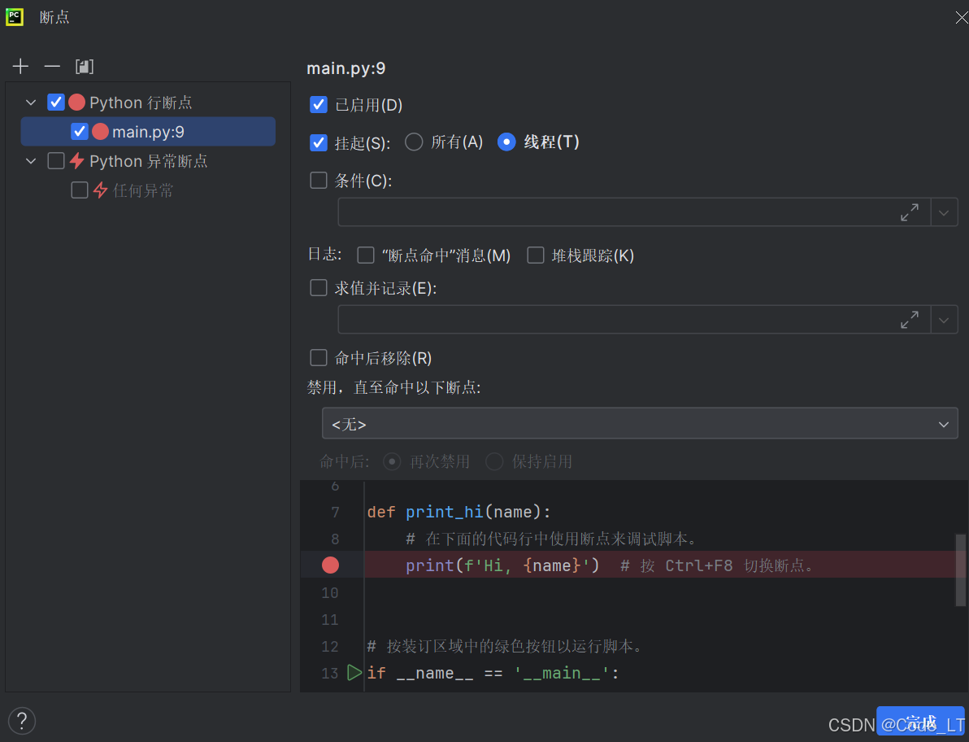Click the red breakpoint dot in code gutter
Image resolution: width=969 pixels, height=742 pixels.
(x=331, y=565)
